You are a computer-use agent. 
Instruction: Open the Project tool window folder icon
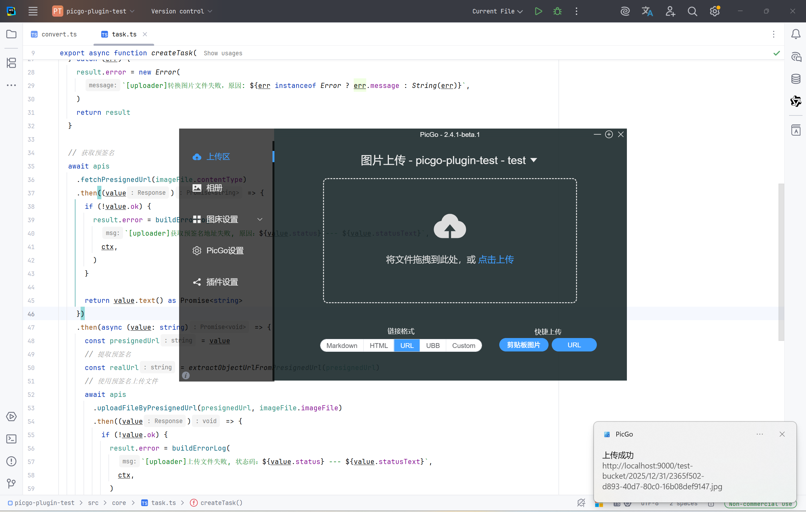[12, 34]
